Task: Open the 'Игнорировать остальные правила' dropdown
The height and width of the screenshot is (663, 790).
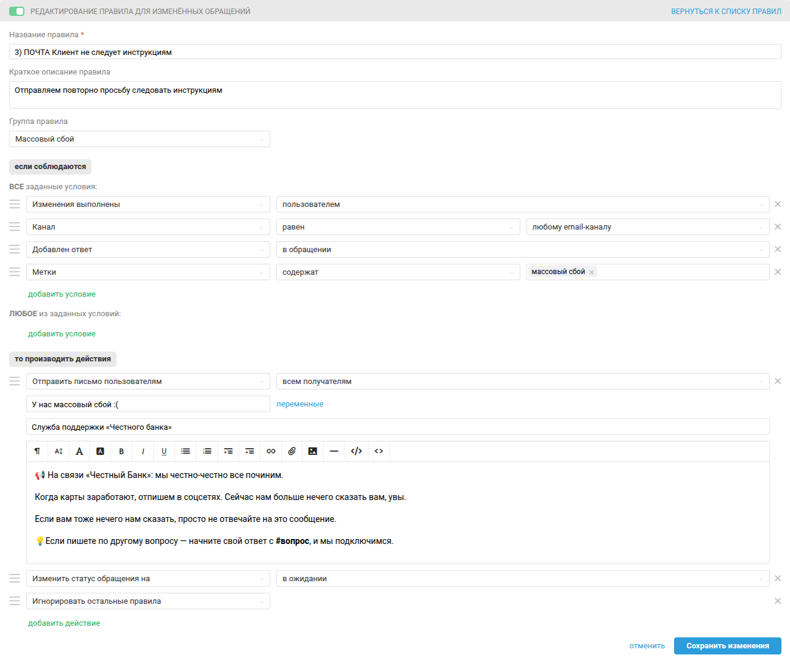Action: (x=148, y=601)
